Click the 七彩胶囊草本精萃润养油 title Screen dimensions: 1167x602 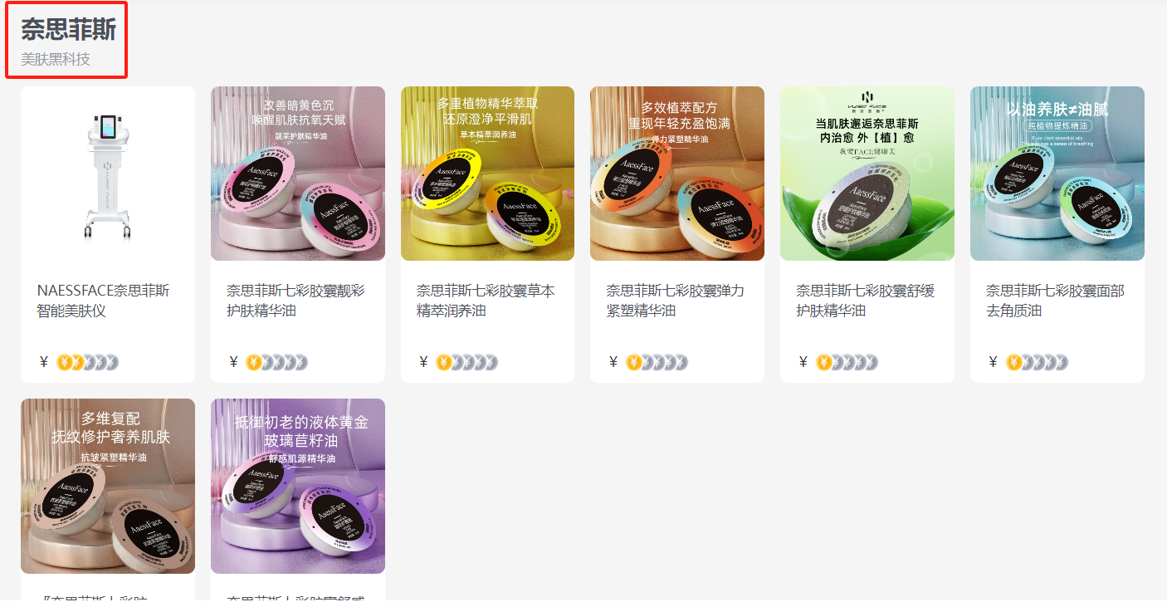tap(486, 301)
